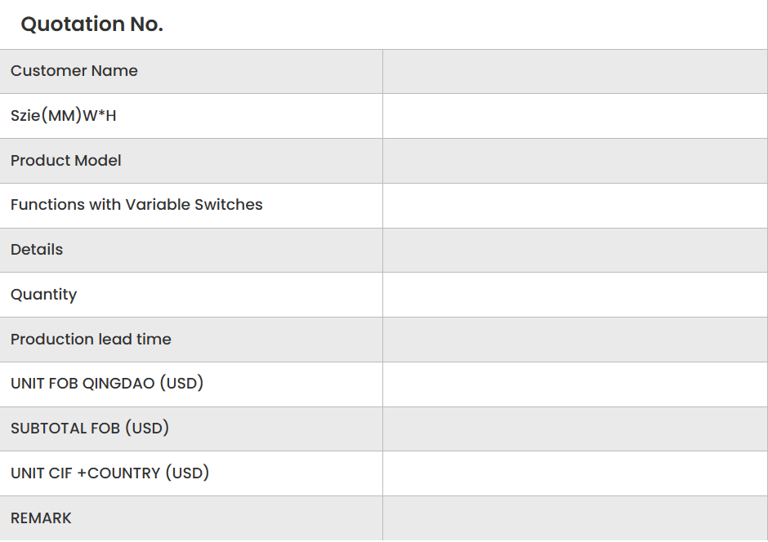Select the Production lead time value cell
Viewport: 768px width, 542px height.
[x=574, y=340]
